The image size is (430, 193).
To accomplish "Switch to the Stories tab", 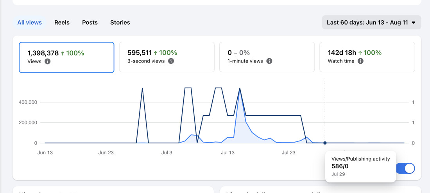I will 120,23.
